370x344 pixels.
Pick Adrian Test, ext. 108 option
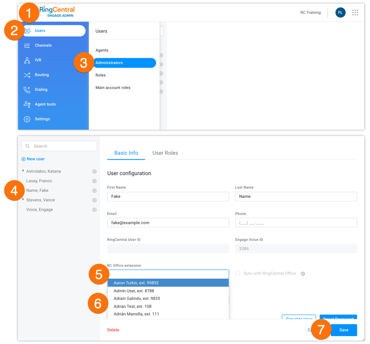coord(132,306)
